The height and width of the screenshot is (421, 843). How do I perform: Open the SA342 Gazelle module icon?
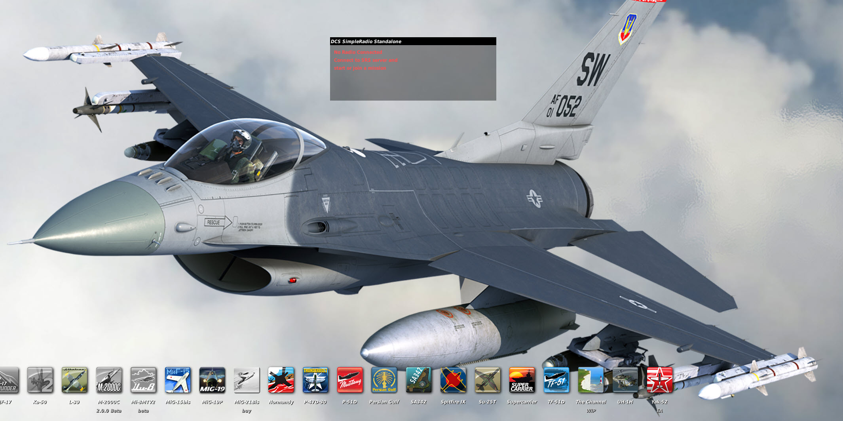tap(419, 380)
